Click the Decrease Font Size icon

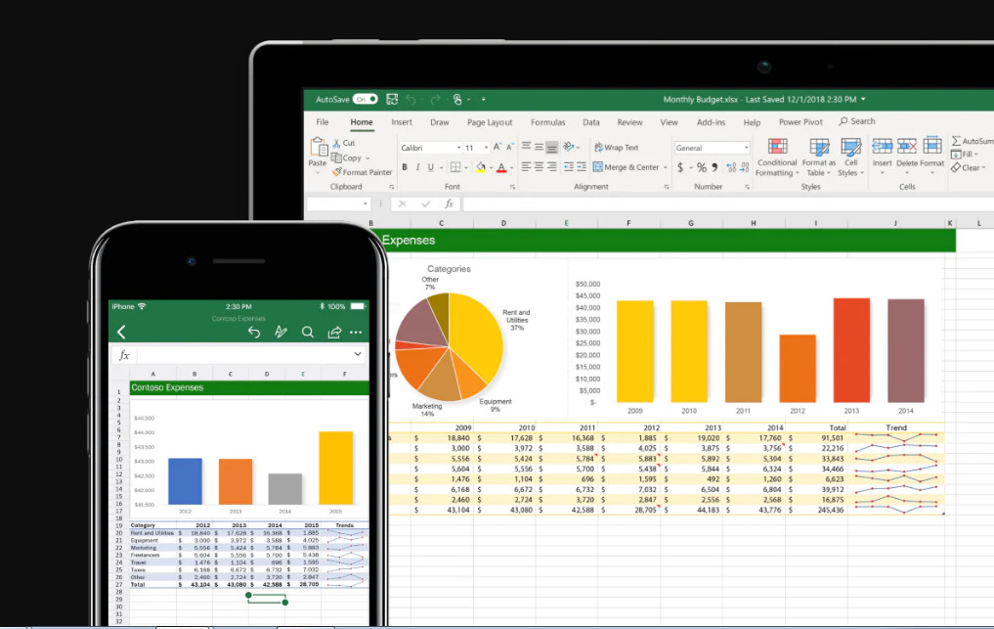(x=510, y=148)
